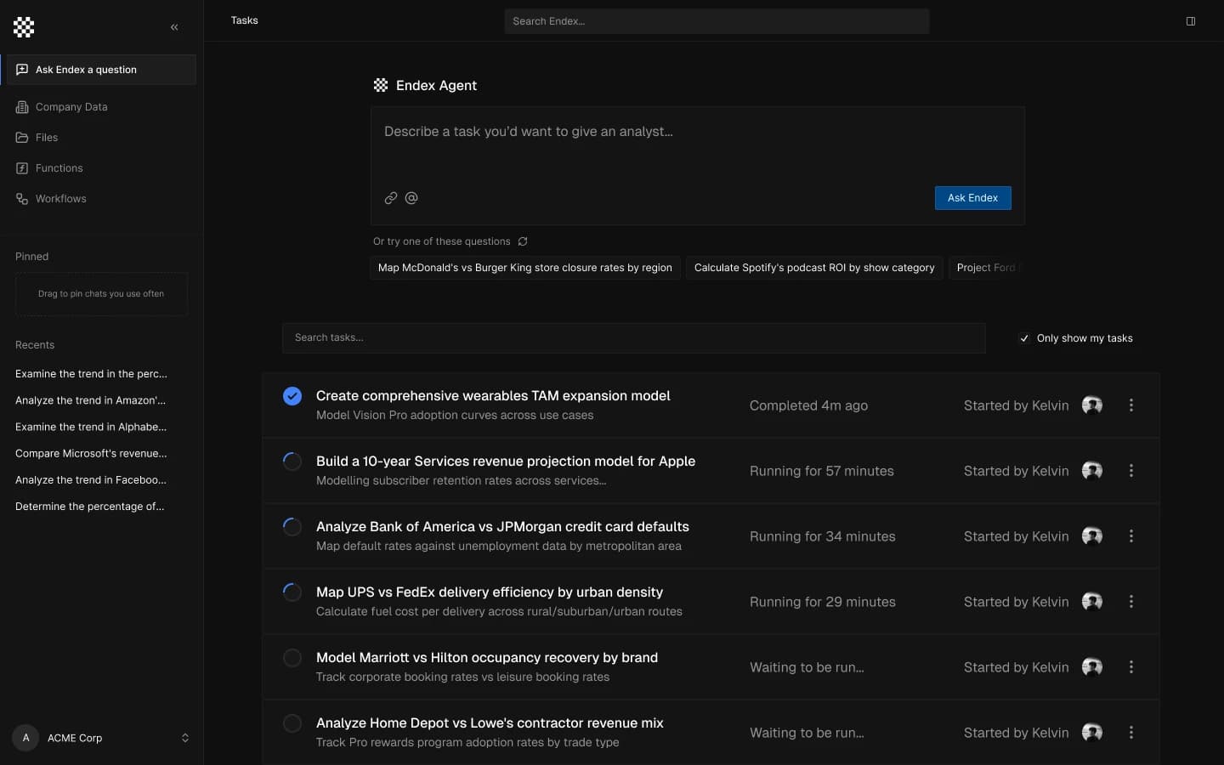Click 'Running for 34 minutes' status
The width and height of the screenshot is (1224, 765).
tap(823, 536)
